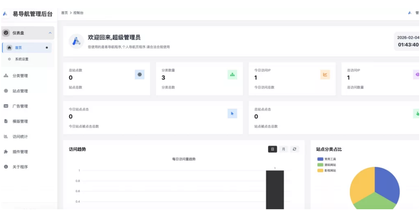
Task: Click the globe icon in 总站点数 card
Action: (140, 75)
